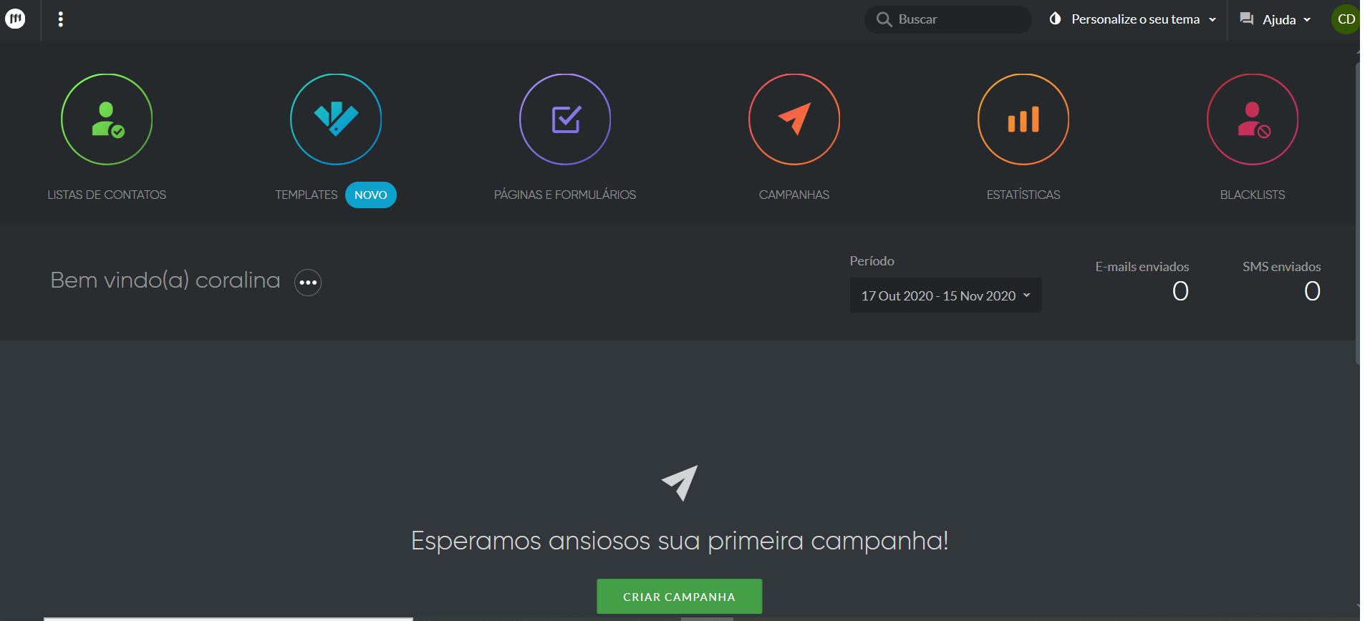Go to ESTATÍSTICAS label
Viewport: 1365px width, 621px height.
[1023, 195]
